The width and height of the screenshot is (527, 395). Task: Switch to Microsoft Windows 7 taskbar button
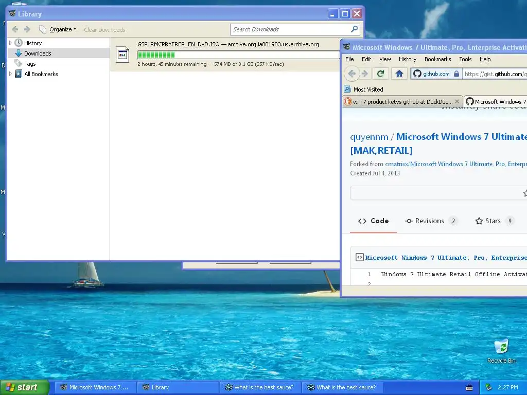tap(95, 387)
